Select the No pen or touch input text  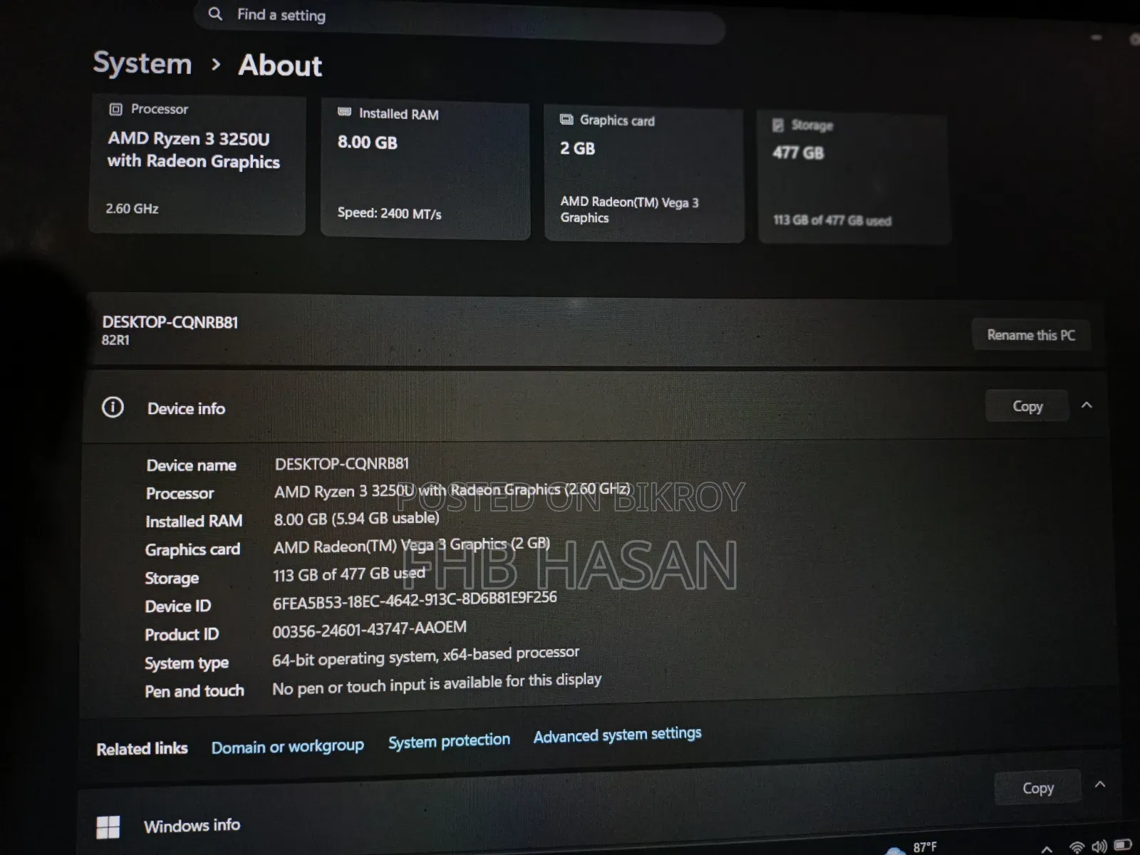point(436,684)
